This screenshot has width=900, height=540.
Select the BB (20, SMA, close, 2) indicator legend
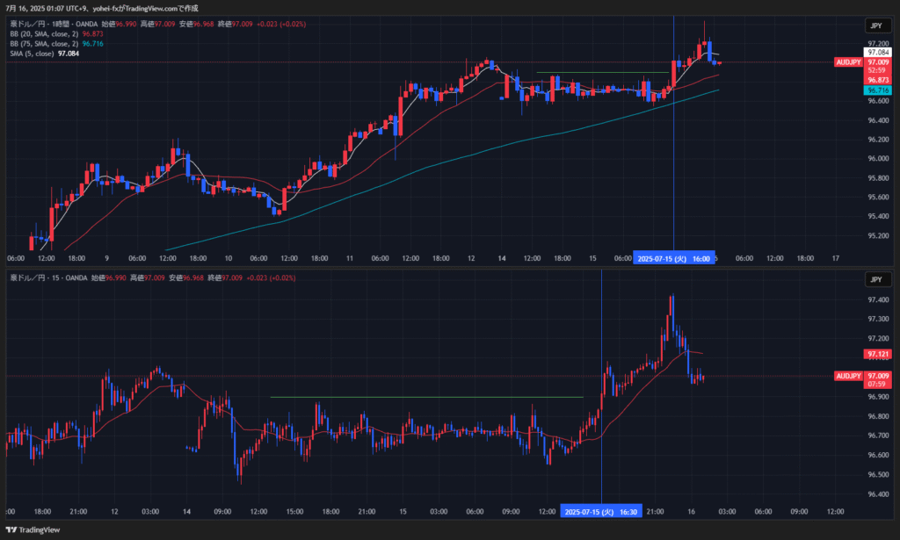click(x=44, y=33)
